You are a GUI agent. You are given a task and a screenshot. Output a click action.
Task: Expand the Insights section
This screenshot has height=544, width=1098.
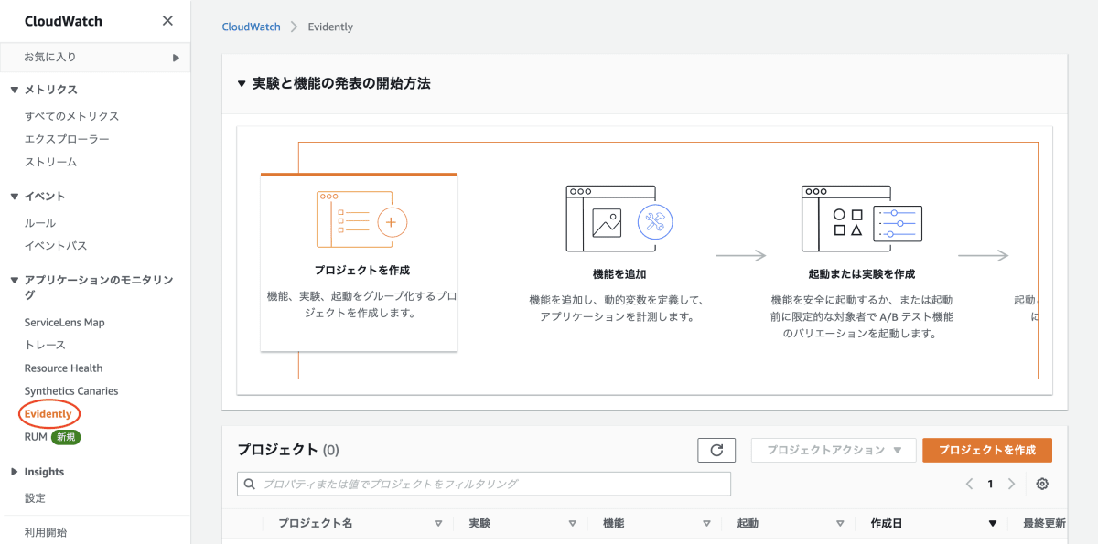[x=15, y=472]
